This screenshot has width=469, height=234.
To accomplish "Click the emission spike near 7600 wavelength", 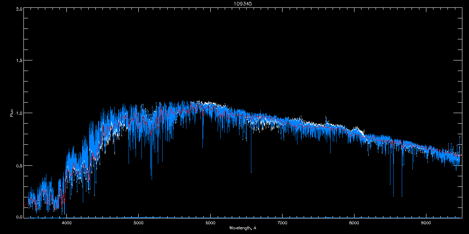I will tap(326, 117).
